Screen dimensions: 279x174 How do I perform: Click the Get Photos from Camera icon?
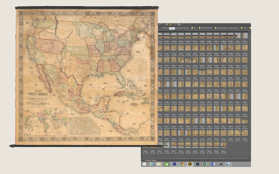(167, 24)
